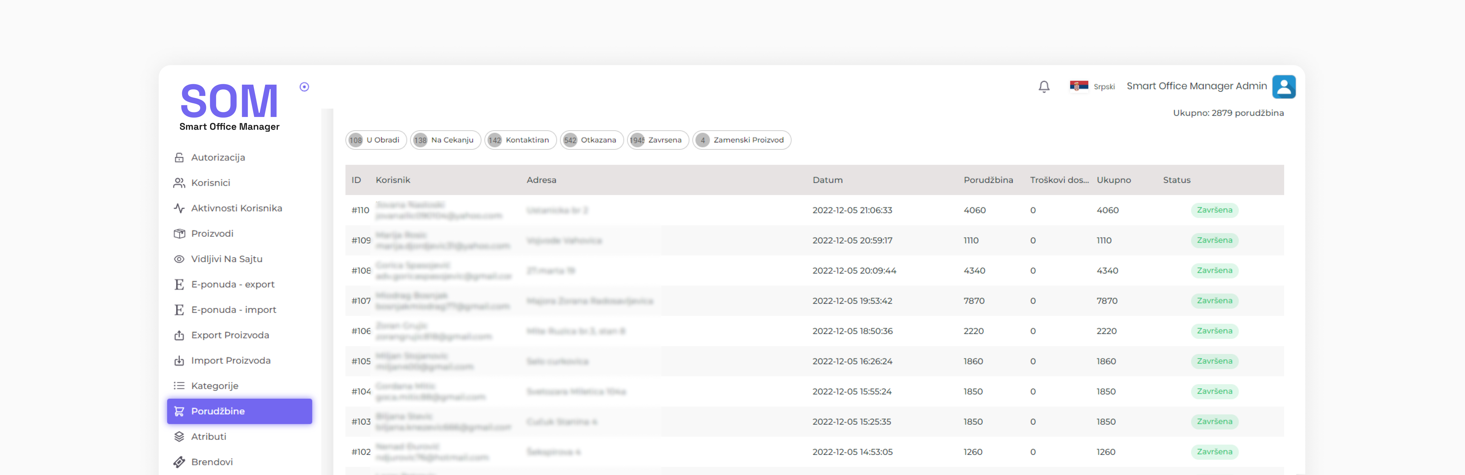Open E-ponuda - export
The width and height of the screenshot is (1465, 475).
coord(239,285)
